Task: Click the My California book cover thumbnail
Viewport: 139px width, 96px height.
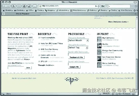Action: [99, 39]
